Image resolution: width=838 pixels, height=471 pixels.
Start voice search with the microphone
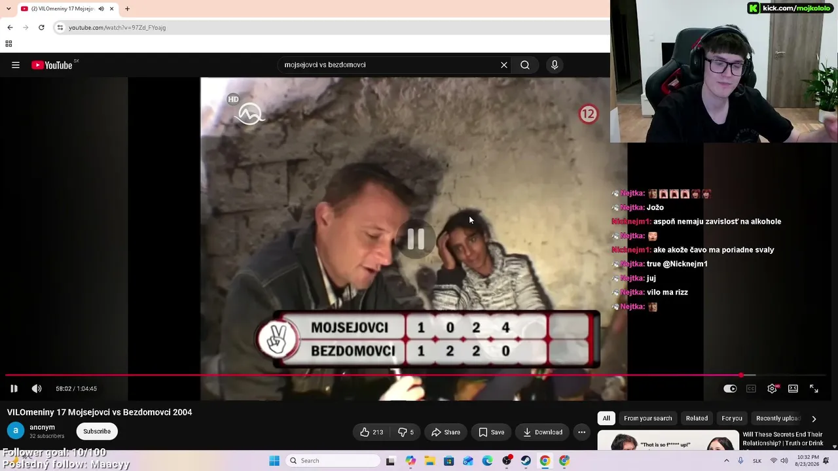tap(555, 65)
